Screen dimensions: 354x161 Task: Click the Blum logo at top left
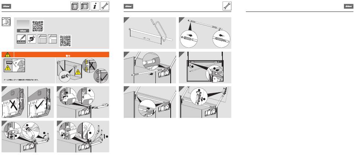(x=6, y=7)
